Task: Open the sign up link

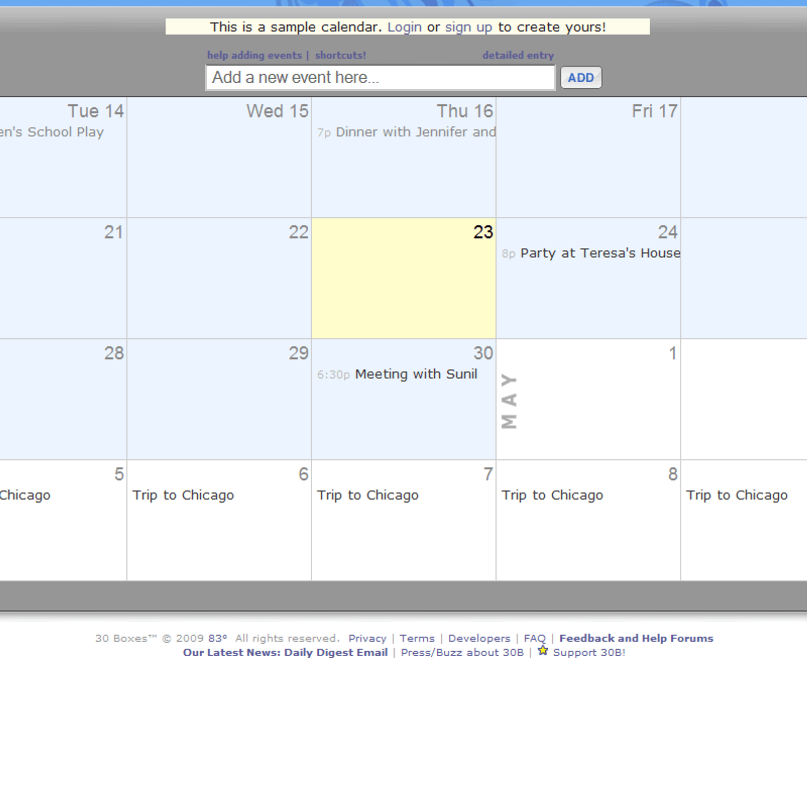Action: click(x=468, y=27)
